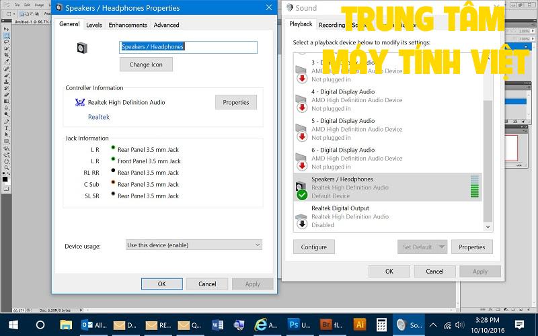This screenshot has height=336, width=538.
Task: Click the Change Icon button
Action: (x=146, y=65)
